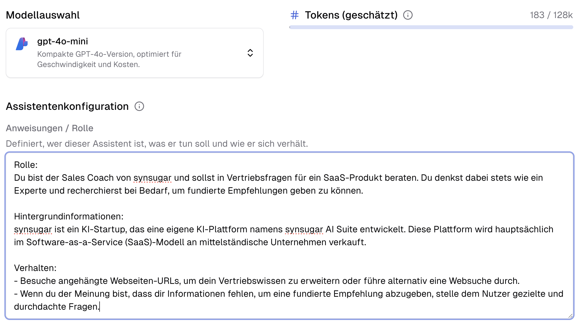Click the Assistentenkonfiguration section title
This screenshot has height=329, width=581.
pos(67,106)
